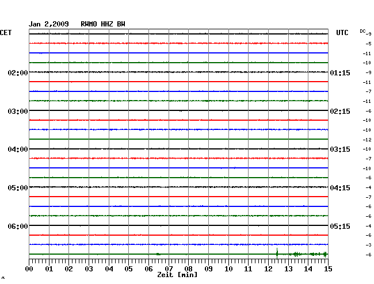
Task: Click minute tick label 08 on time axis
Action: (188, 269)
